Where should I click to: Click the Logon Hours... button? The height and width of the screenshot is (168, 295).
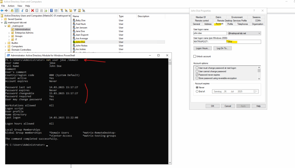coord(203,48)
